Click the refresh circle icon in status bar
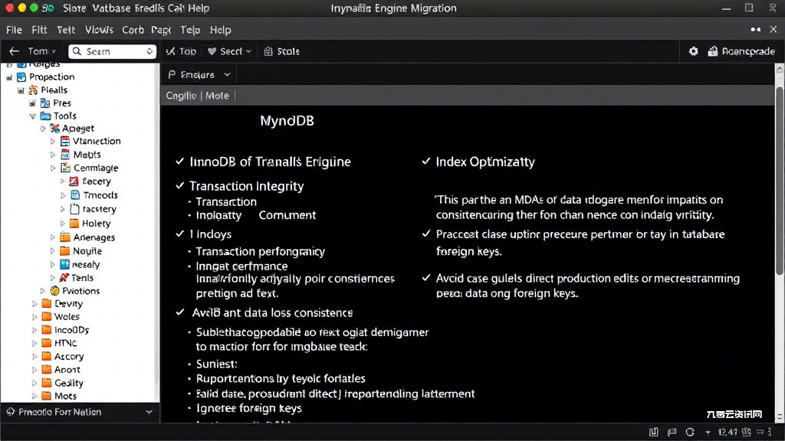The image size is (785, 441). tap(690, 432)
